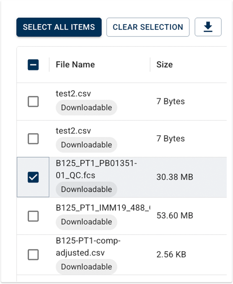
Task: Check the second test2.csv row checkbox
Action: click(x=33, y=139)
